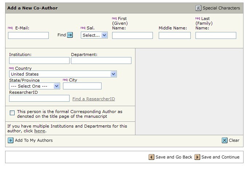Click the Special Characters pi icon
This screenshot has height=169, width=249.
198,8
